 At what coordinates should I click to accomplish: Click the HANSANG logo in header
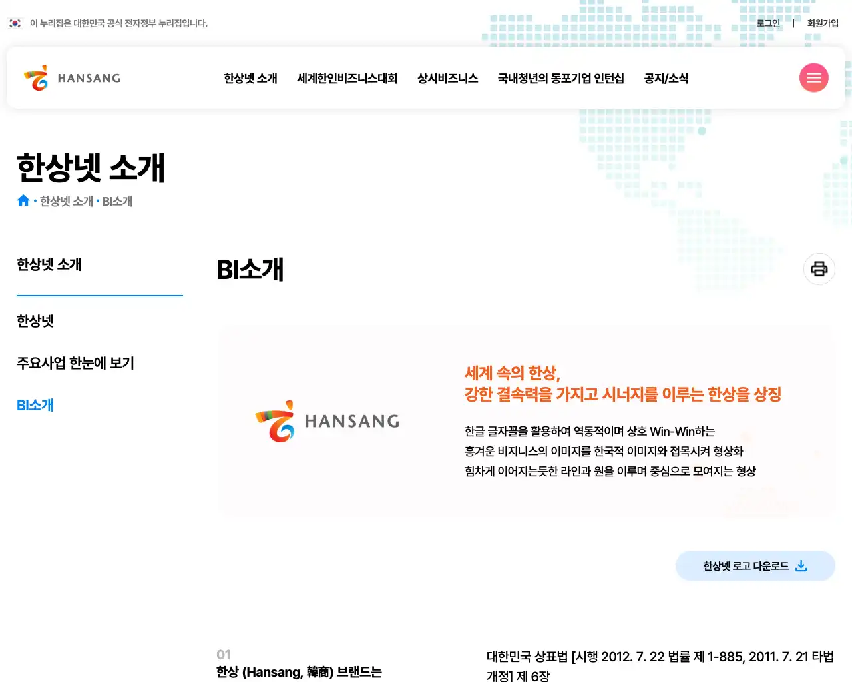(72, 78)
